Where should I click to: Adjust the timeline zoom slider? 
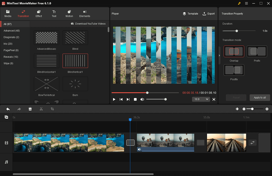[255, 109]
